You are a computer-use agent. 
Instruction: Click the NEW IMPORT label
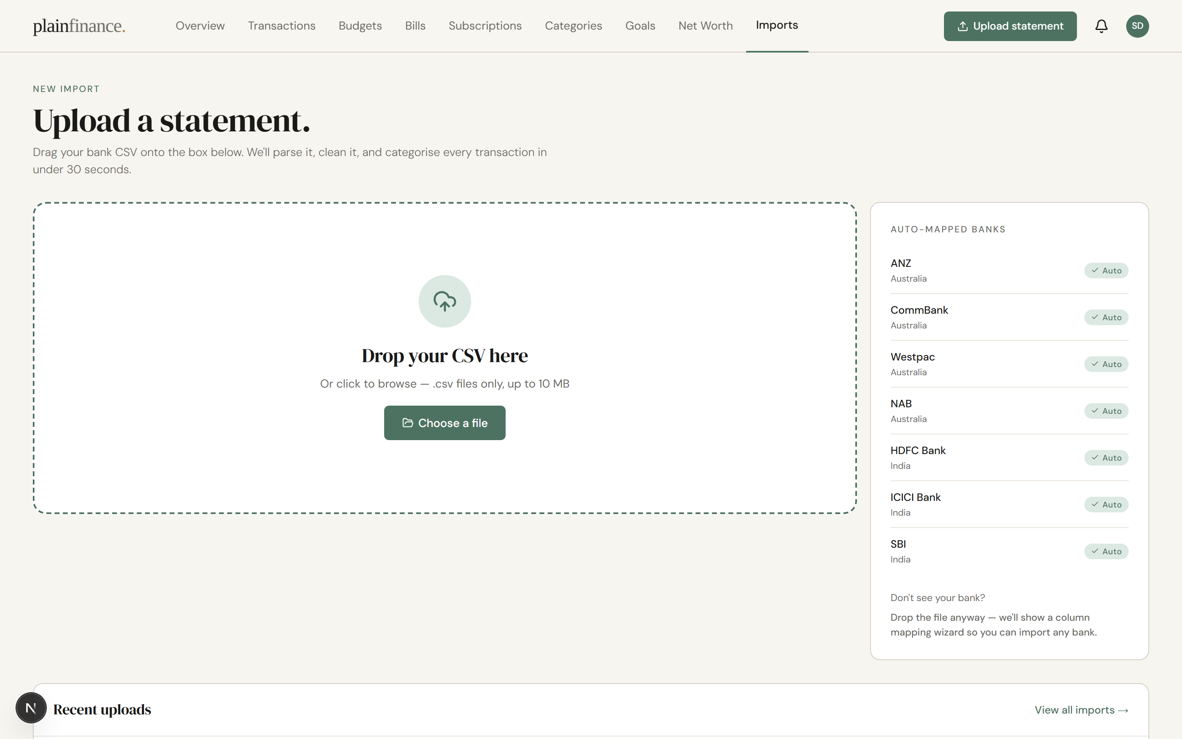point(66,89)
